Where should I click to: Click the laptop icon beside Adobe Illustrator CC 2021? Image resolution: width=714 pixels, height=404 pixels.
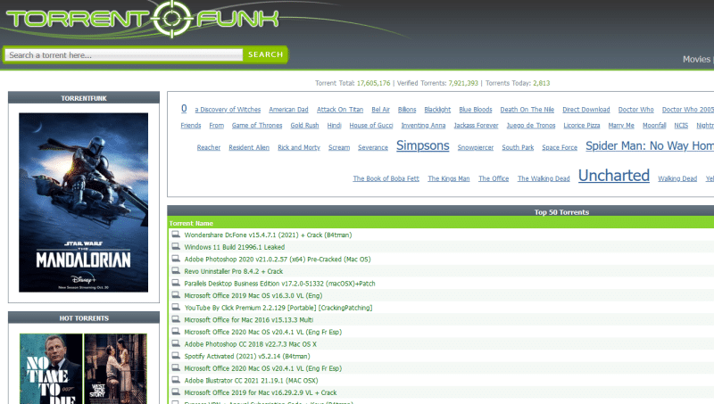pos(176,380)
